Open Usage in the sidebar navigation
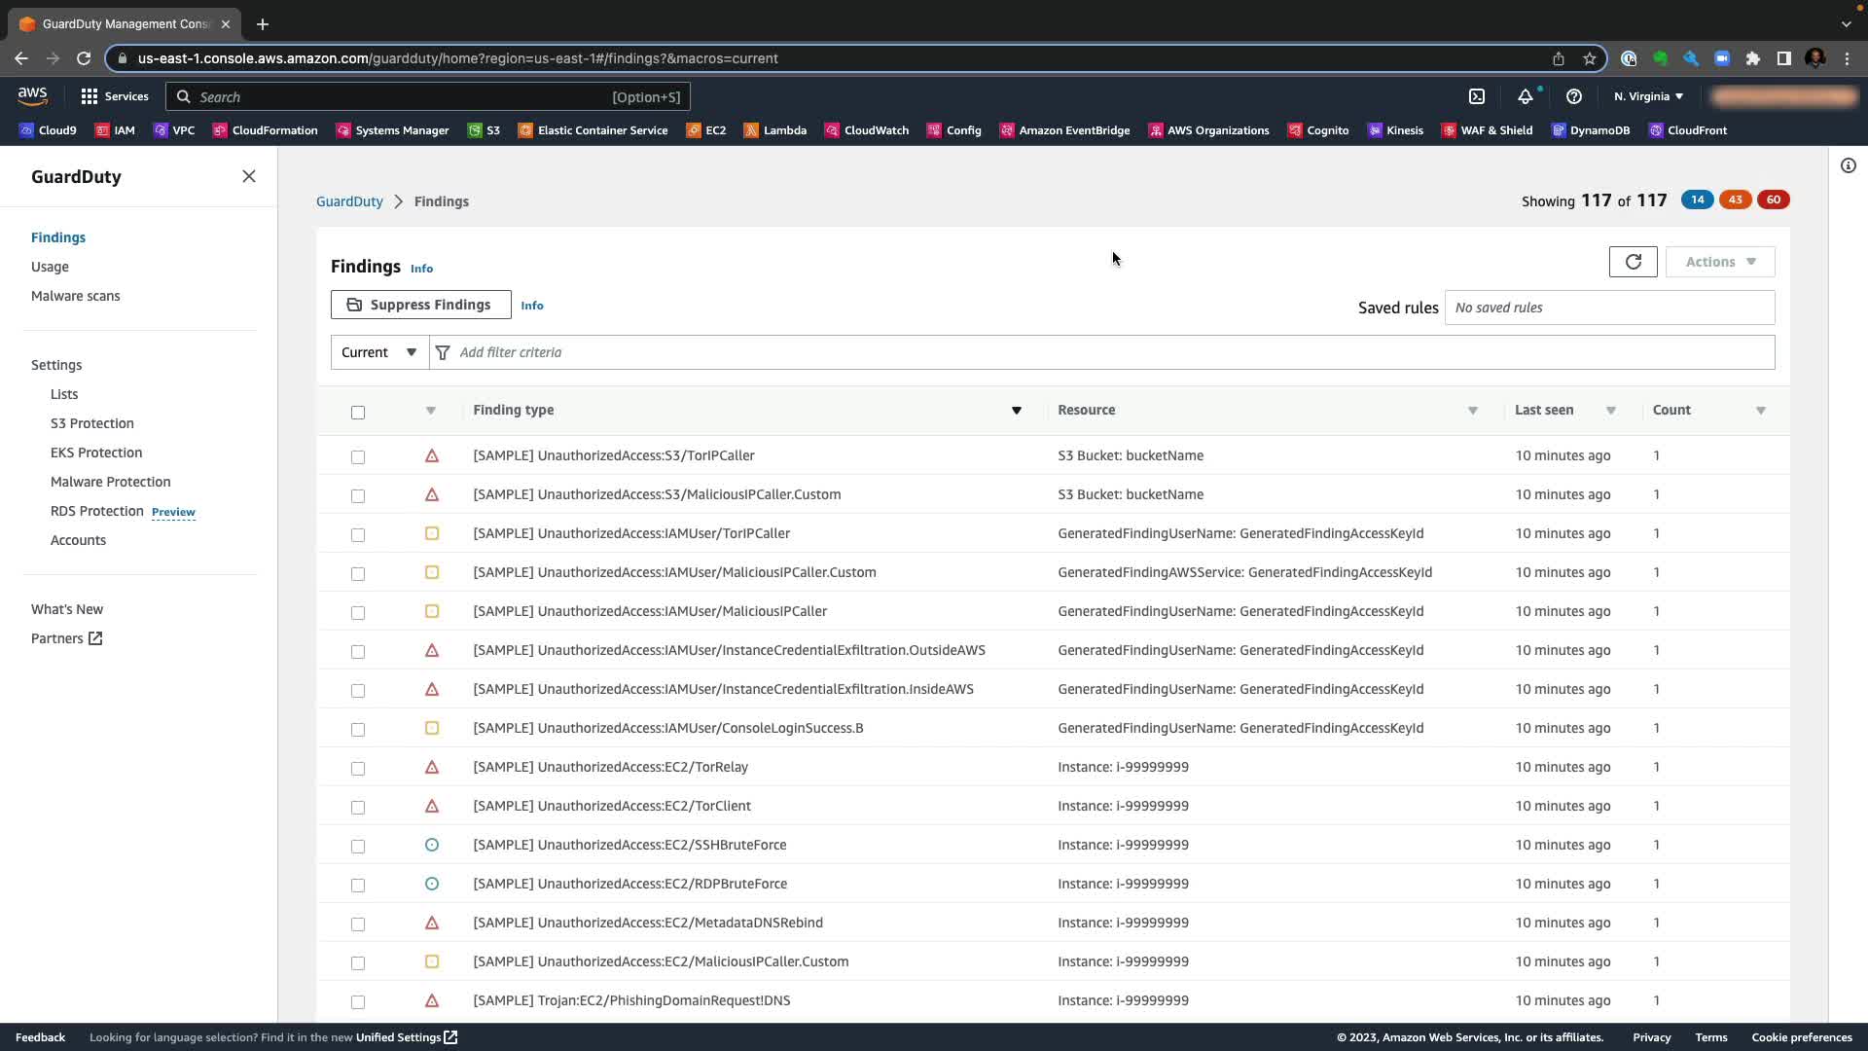The width and height of the screenshot is (1868, 1051). 50,267
